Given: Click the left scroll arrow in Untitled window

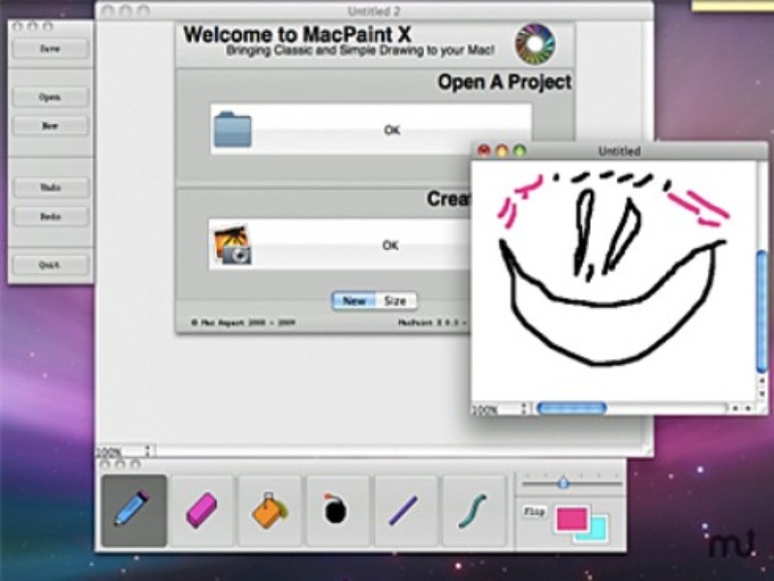Looking at the screenshot, I should [735, 409].
